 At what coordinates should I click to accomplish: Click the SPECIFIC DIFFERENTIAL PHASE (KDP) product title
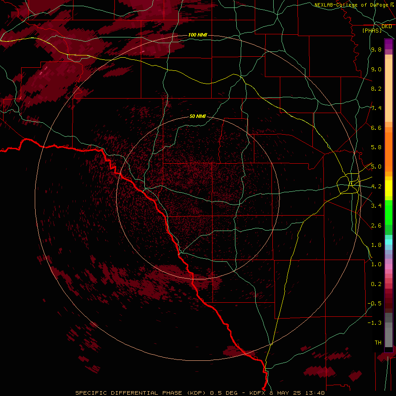coord(140,393)
